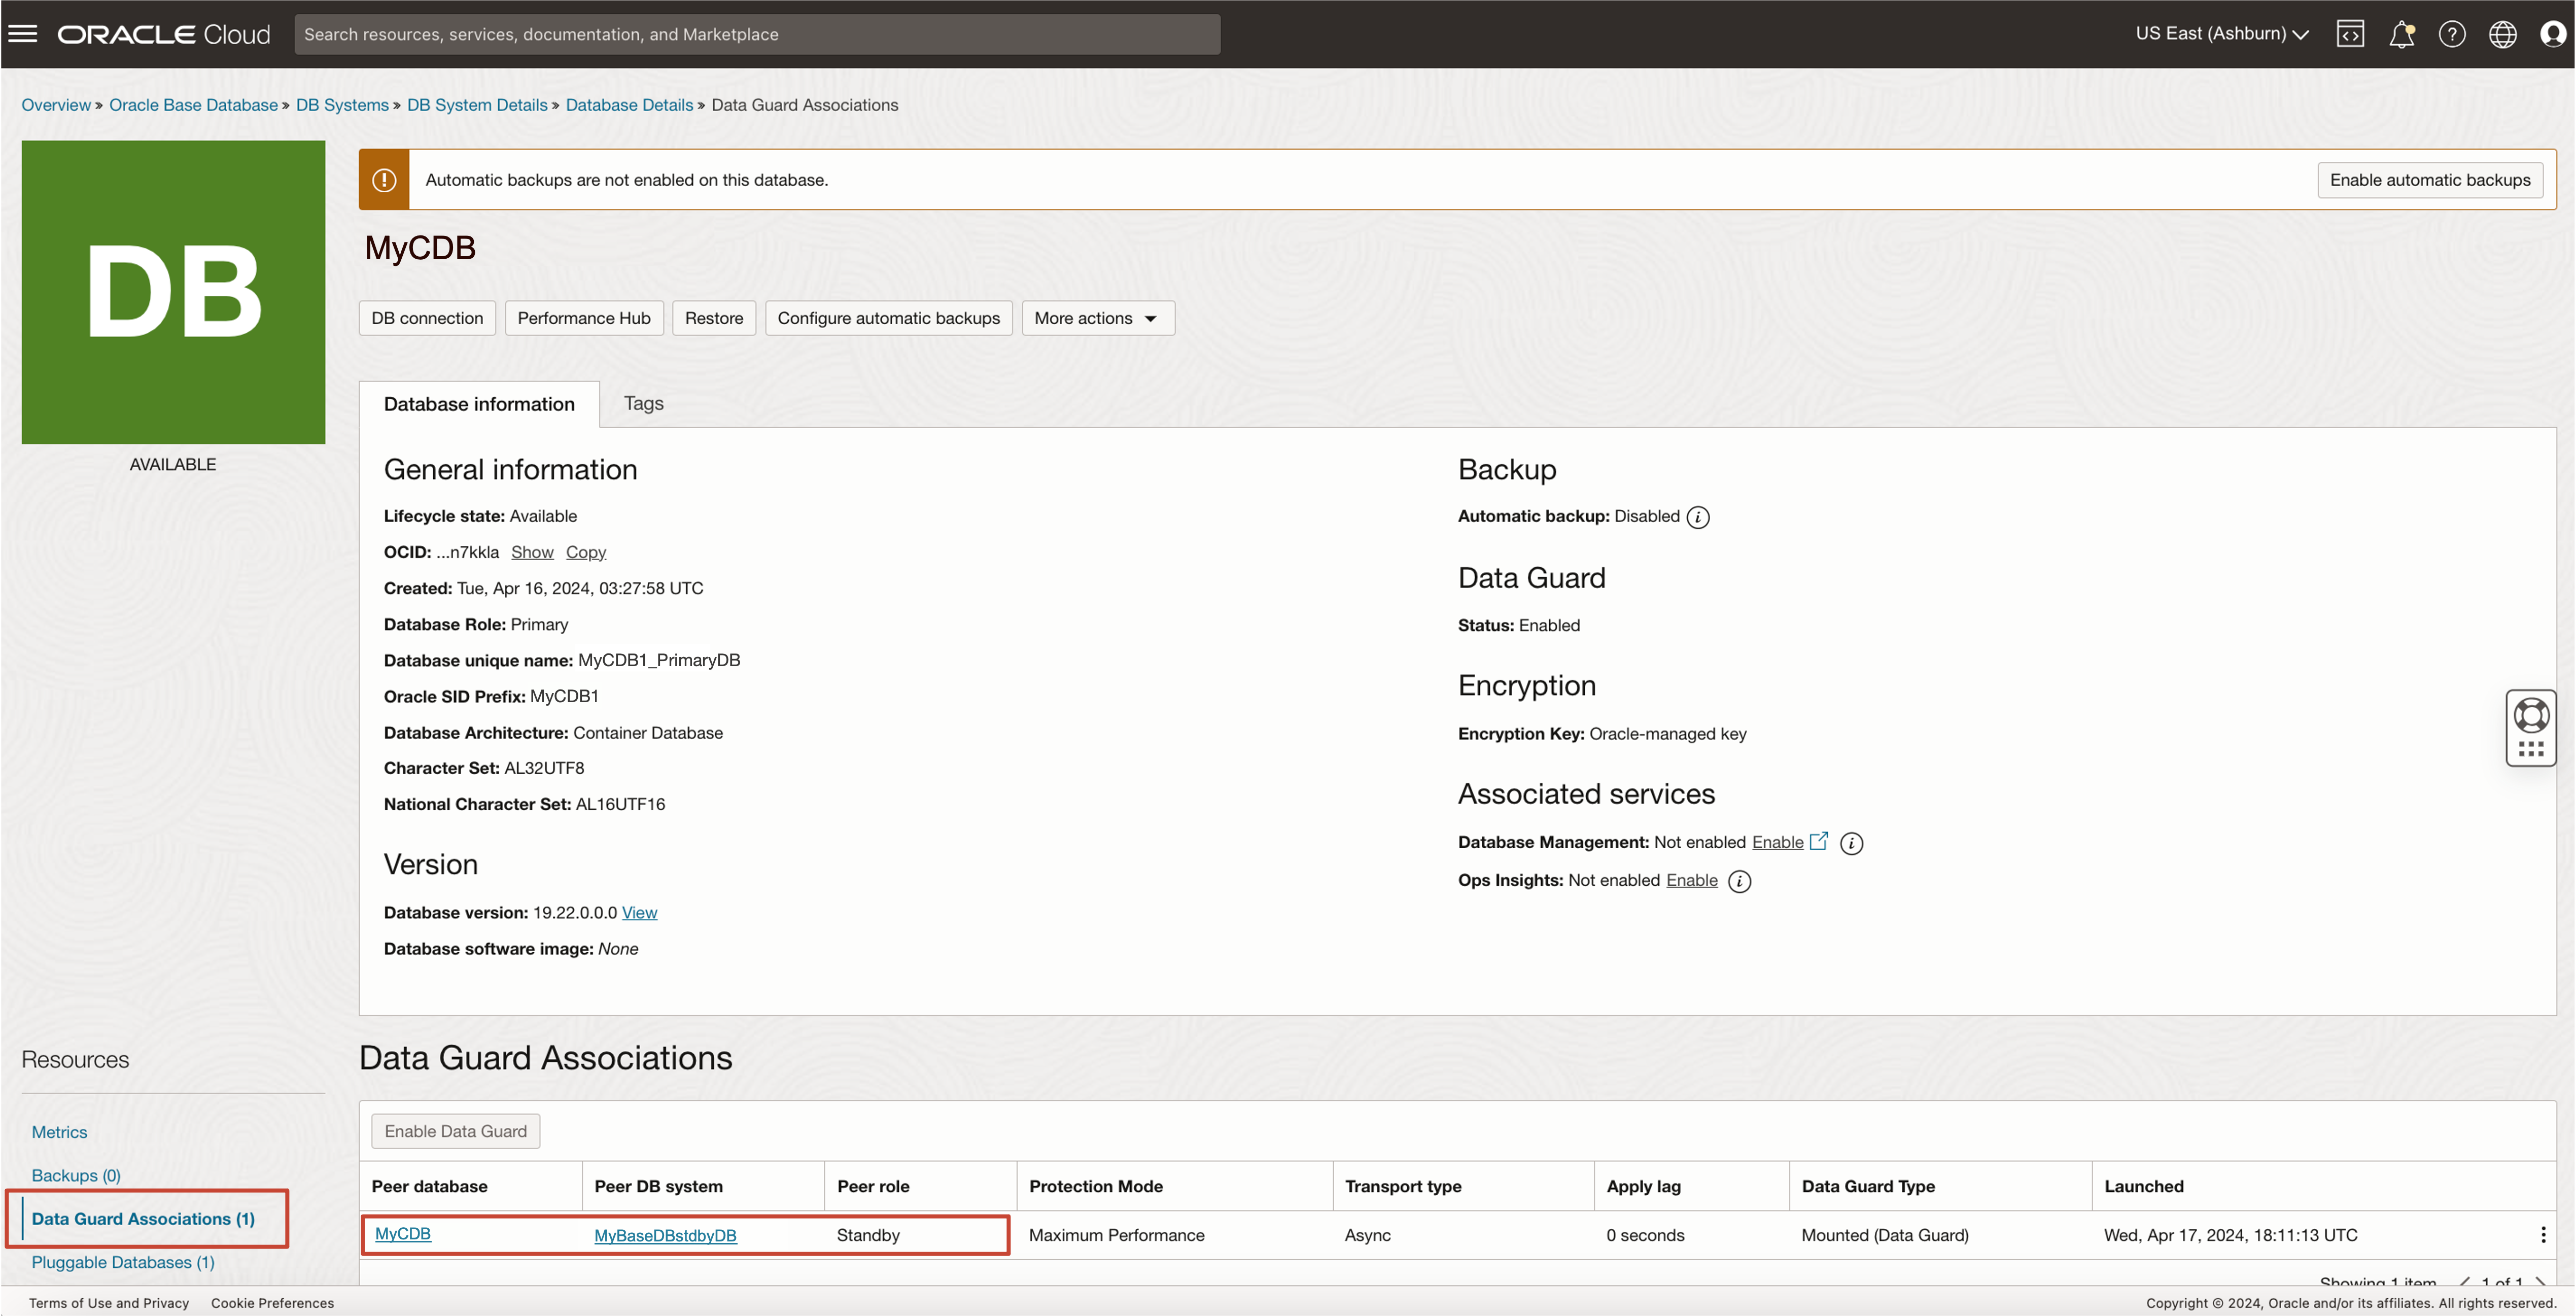Open the user profile avatar icon

click(2553, 34)
